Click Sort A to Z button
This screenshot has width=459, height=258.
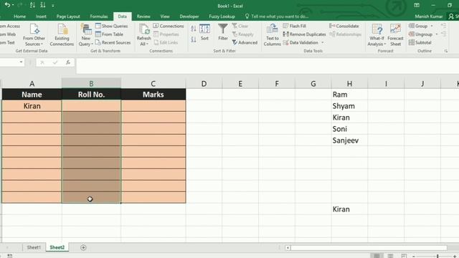[194, 29]
